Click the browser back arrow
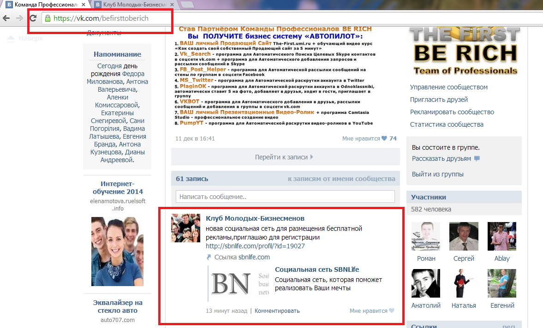This screenshot has height=328, width=543. 6,18
